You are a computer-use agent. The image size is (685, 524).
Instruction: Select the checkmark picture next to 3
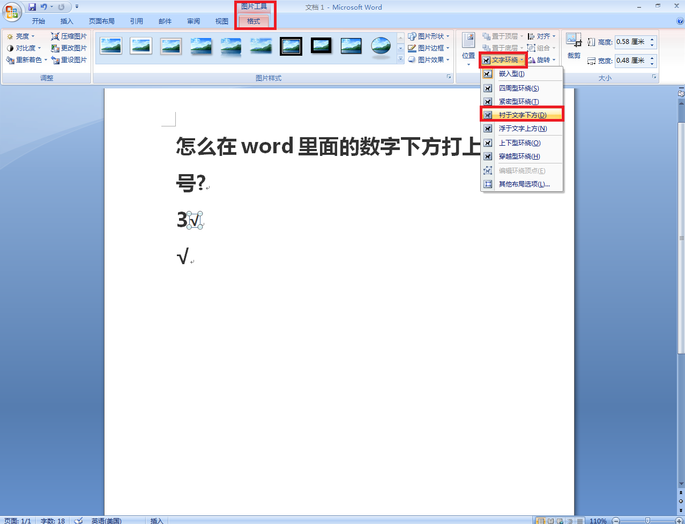[x=195, y=220]
